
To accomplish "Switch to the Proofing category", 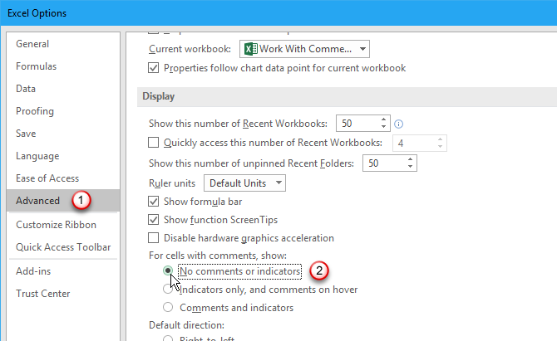I will 35,111.
